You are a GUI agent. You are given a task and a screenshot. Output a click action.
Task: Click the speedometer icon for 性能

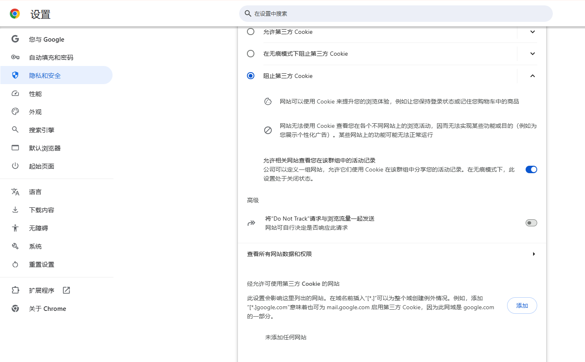tap(15, 94)
